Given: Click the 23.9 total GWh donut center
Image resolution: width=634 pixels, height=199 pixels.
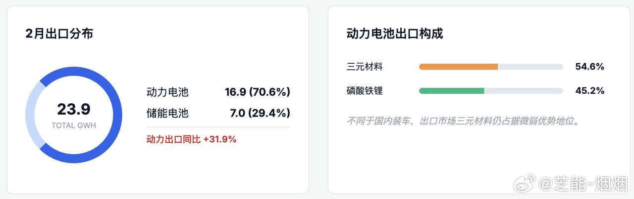Looking at the screenshot, I should (x=74, y=109).
